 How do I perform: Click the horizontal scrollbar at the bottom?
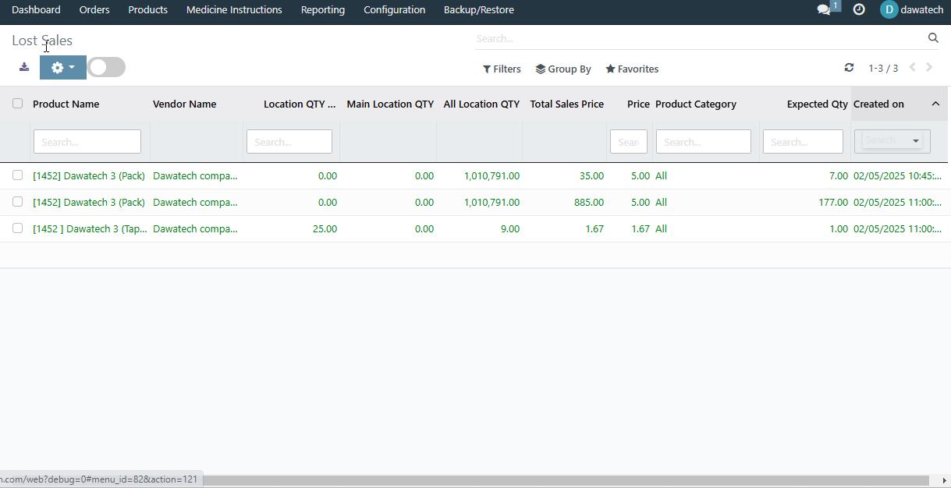pyautogui.click(x=566, y=480)
